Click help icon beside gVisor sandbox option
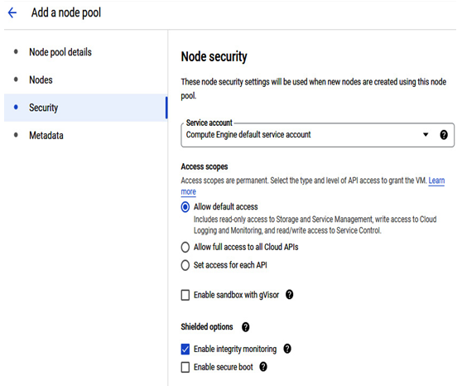Viewport: 462px width, 386px height. tap(289, 294)
